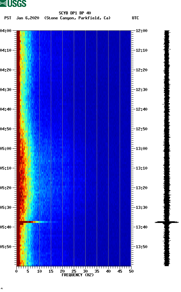The image size is (181, 292).
Task: Click the '05:00' PST time label
Action: point(6,149)
